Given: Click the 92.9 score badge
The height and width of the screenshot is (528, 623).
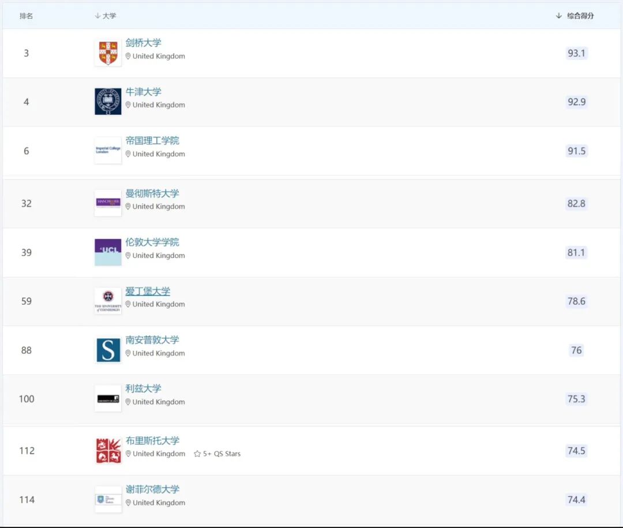Looking at the screenshot, I should [x=576, y=102].
